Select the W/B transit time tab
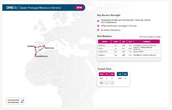This screenshot has width=172, height=110. pos(101,74)
